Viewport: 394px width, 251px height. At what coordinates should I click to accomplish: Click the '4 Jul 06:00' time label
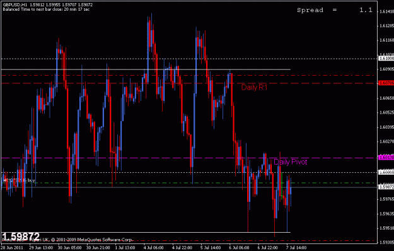(154, 248)
